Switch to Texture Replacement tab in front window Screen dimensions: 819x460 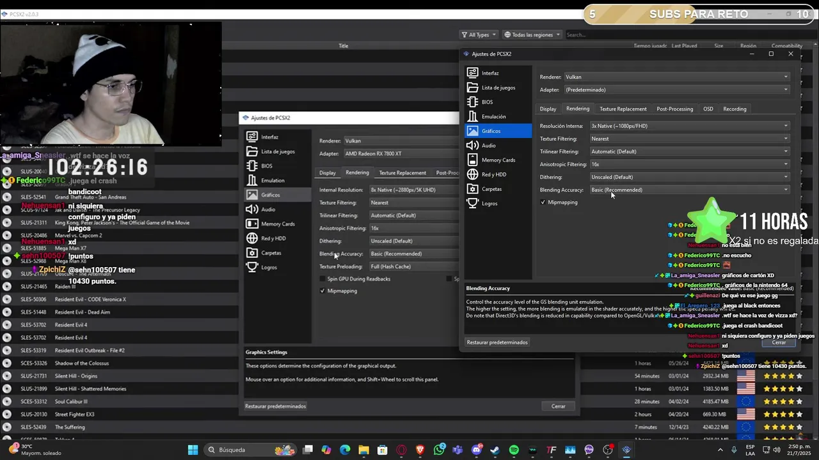(623, 109)
